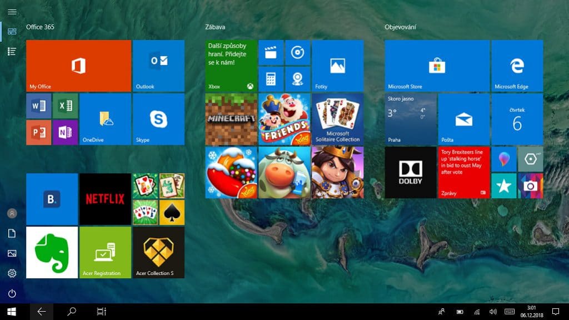The width and height of the screenshot is (569, 320).
Task: Show the touch keyboard
Action: [x=510, y=312]
